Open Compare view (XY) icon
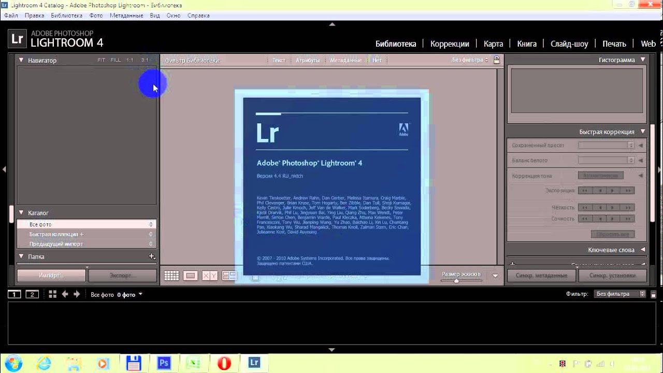 pyautogui.click(x=210, y=276)
